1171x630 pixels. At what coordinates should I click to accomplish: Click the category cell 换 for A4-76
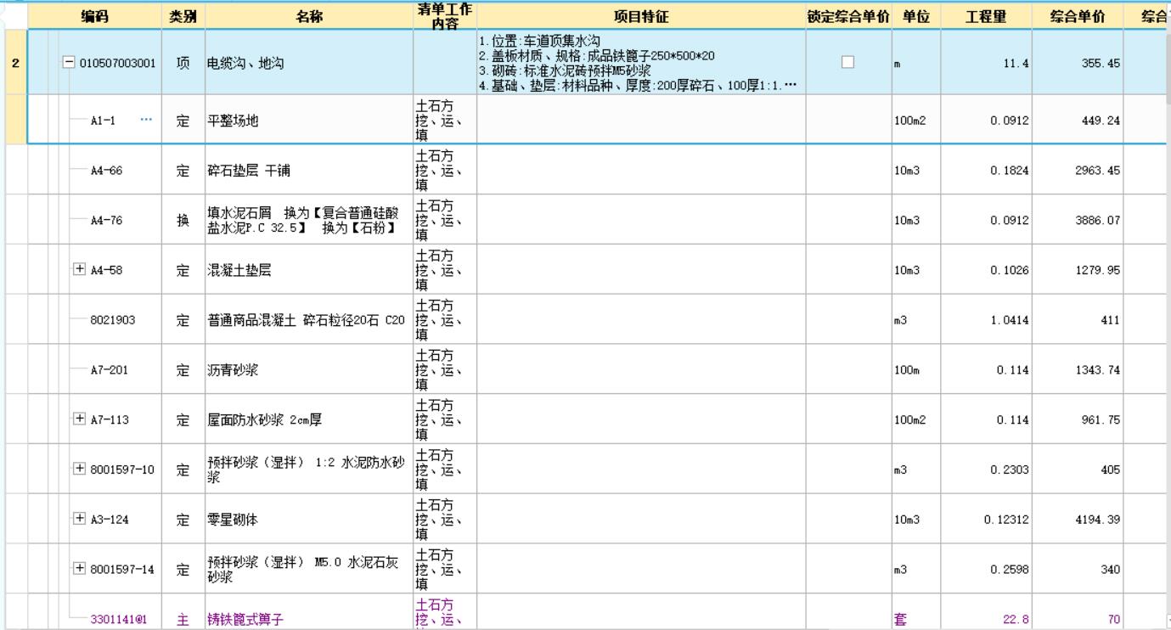[x=183, y=221]
